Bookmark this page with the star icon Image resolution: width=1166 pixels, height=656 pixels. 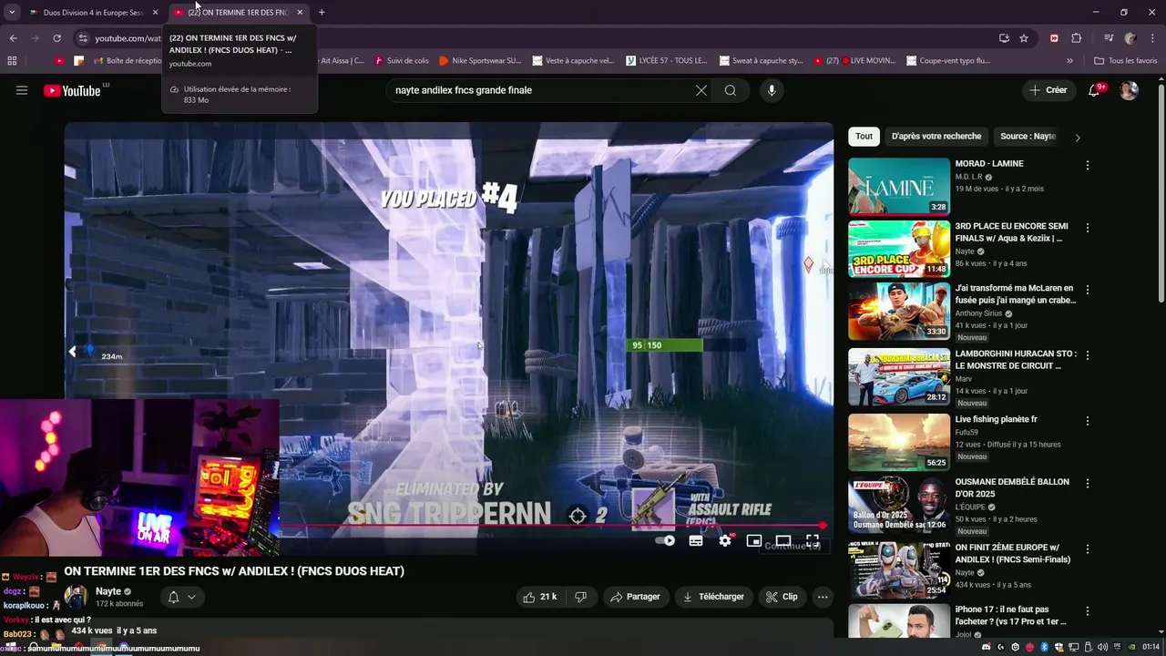coord(1024,38)
